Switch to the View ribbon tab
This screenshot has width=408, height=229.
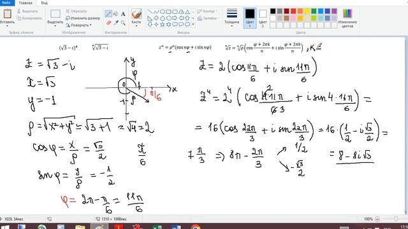click(x=44, y=3)
